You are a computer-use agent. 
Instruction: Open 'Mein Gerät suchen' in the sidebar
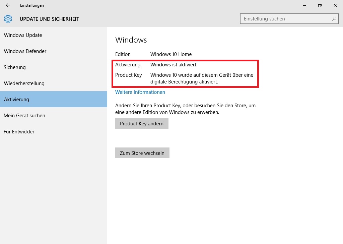point(24,116)
